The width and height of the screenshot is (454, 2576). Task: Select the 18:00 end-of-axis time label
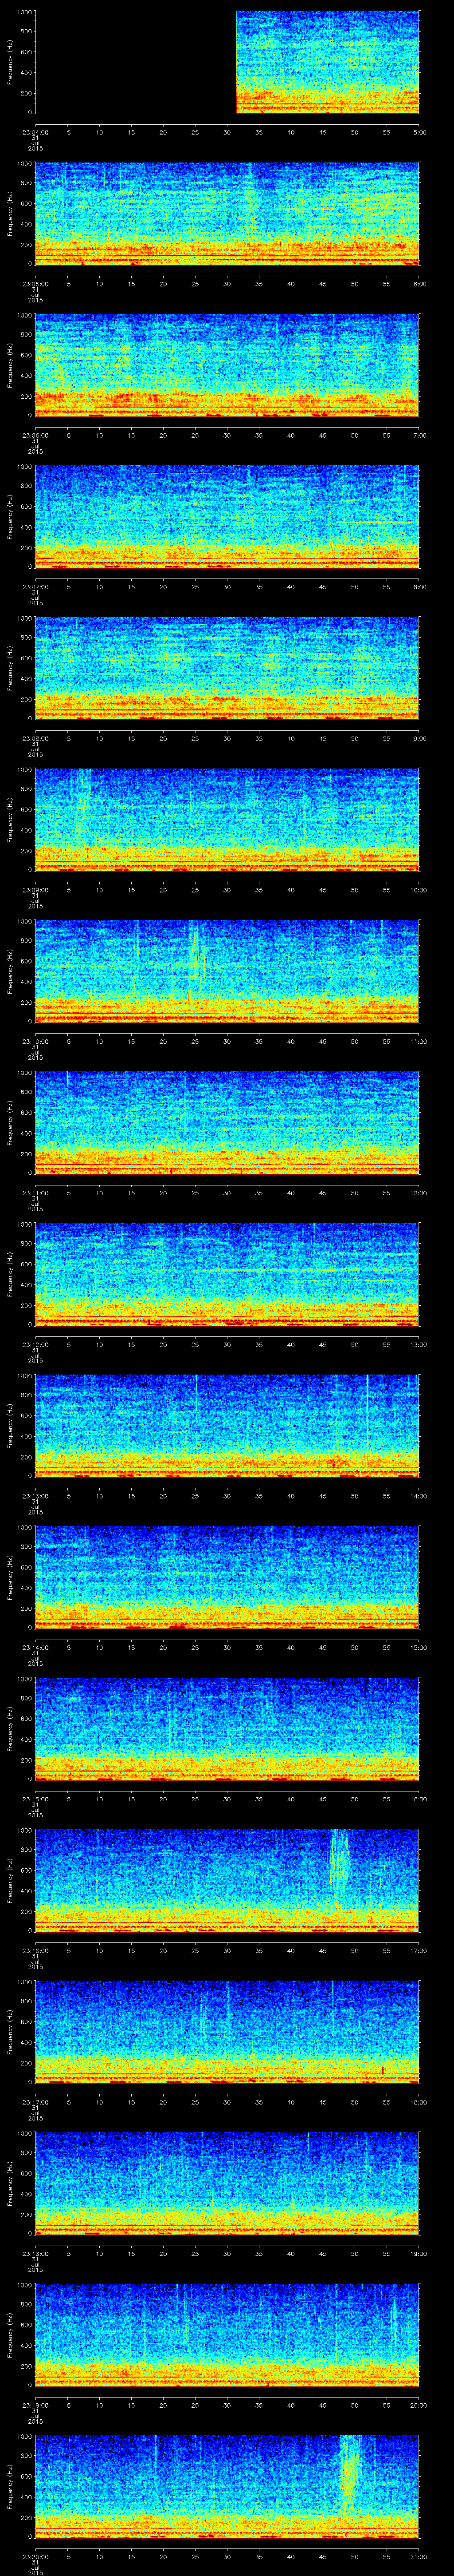(x=419, y=2102)
